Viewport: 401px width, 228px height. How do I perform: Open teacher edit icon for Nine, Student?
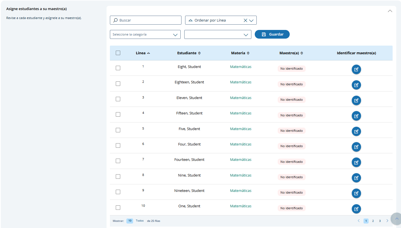click(356, 178)
